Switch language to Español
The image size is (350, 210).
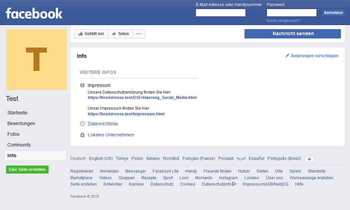coord(257,159)
